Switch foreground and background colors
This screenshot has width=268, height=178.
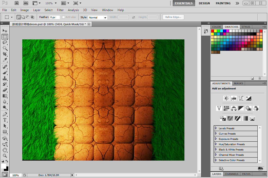click(7, 161)
